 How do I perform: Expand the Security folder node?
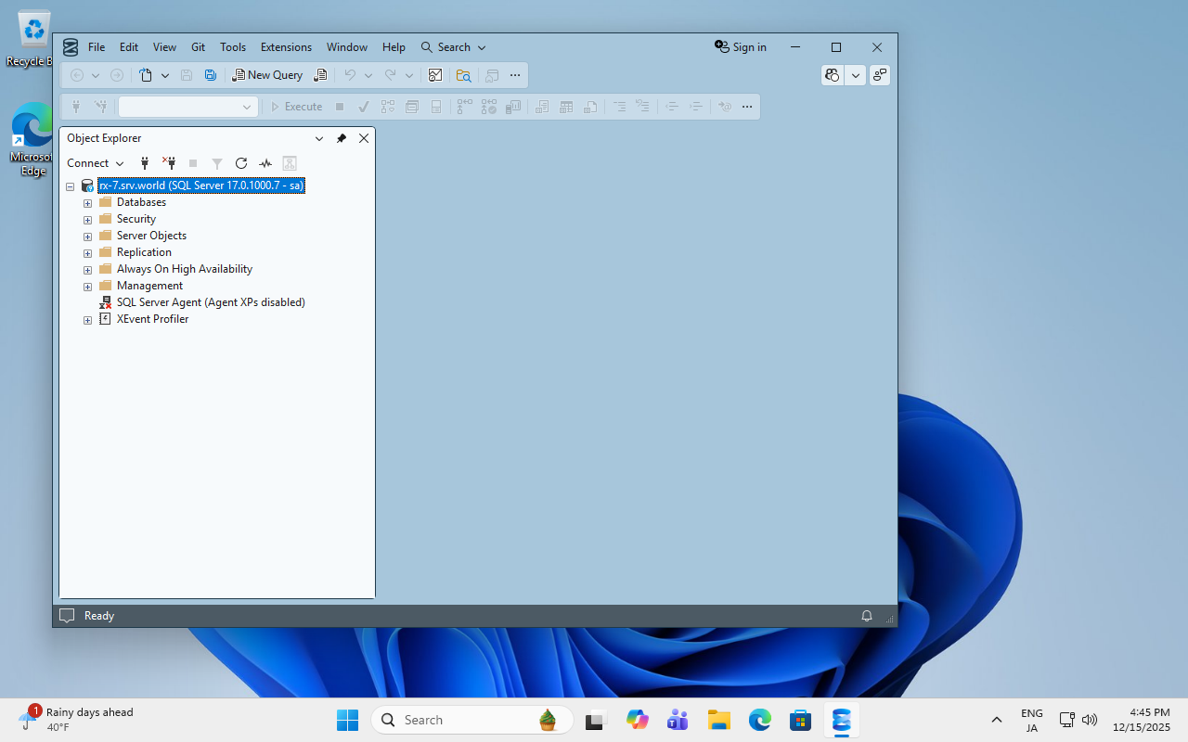click(x=88, y=220)
